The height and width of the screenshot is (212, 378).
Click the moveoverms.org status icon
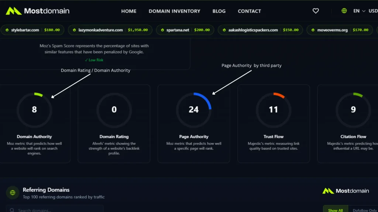pos(313,30)
